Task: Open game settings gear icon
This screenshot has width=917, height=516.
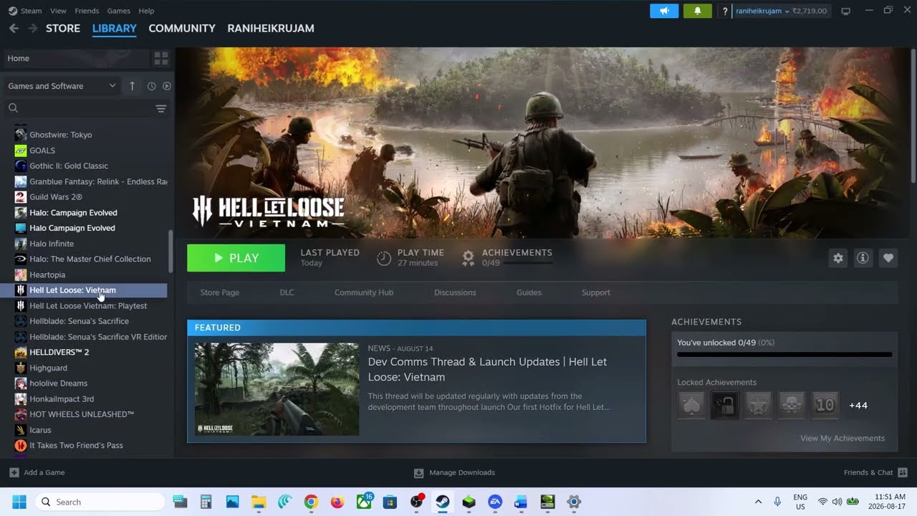Action: tap(837, 258)
